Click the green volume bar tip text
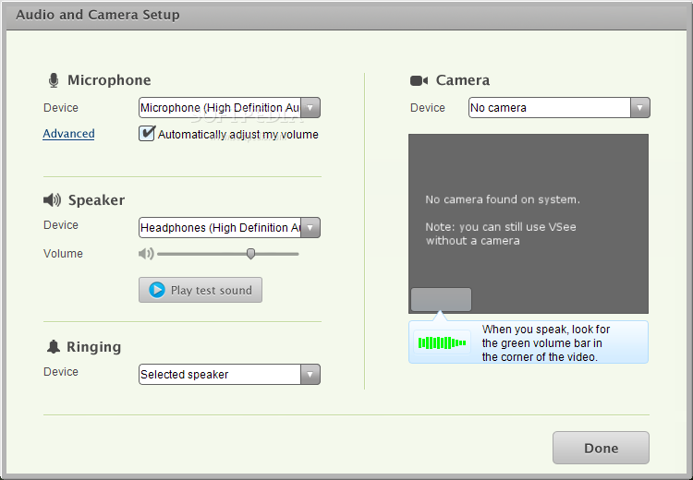 546,343
